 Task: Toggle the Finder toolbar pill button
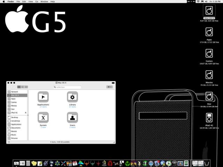[x=113, y=83]
